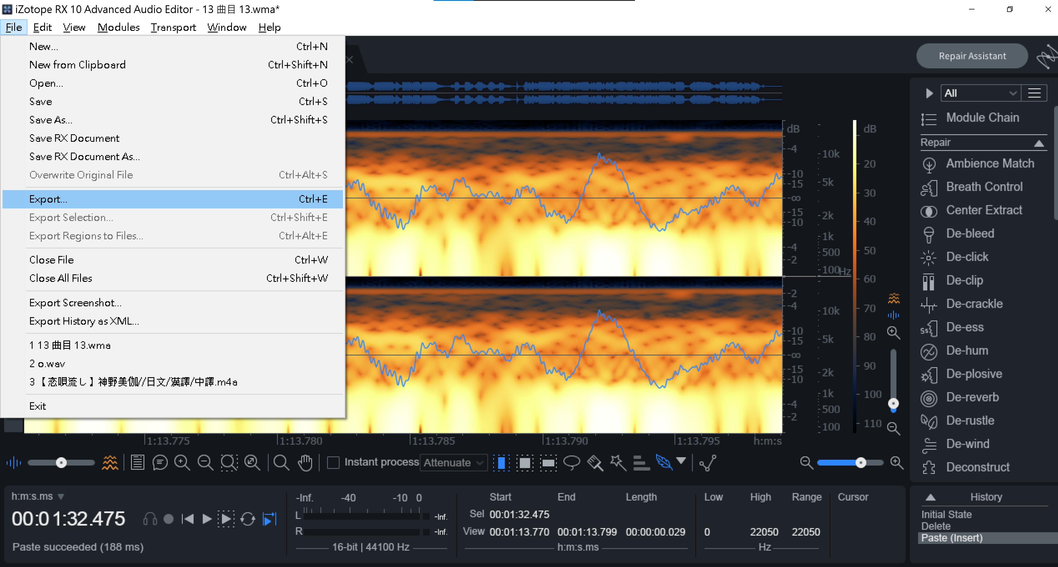This screenshot has width=1058, height=567.
Task: Open recent file 2 o.wav
Action: [x=47, y=364]
